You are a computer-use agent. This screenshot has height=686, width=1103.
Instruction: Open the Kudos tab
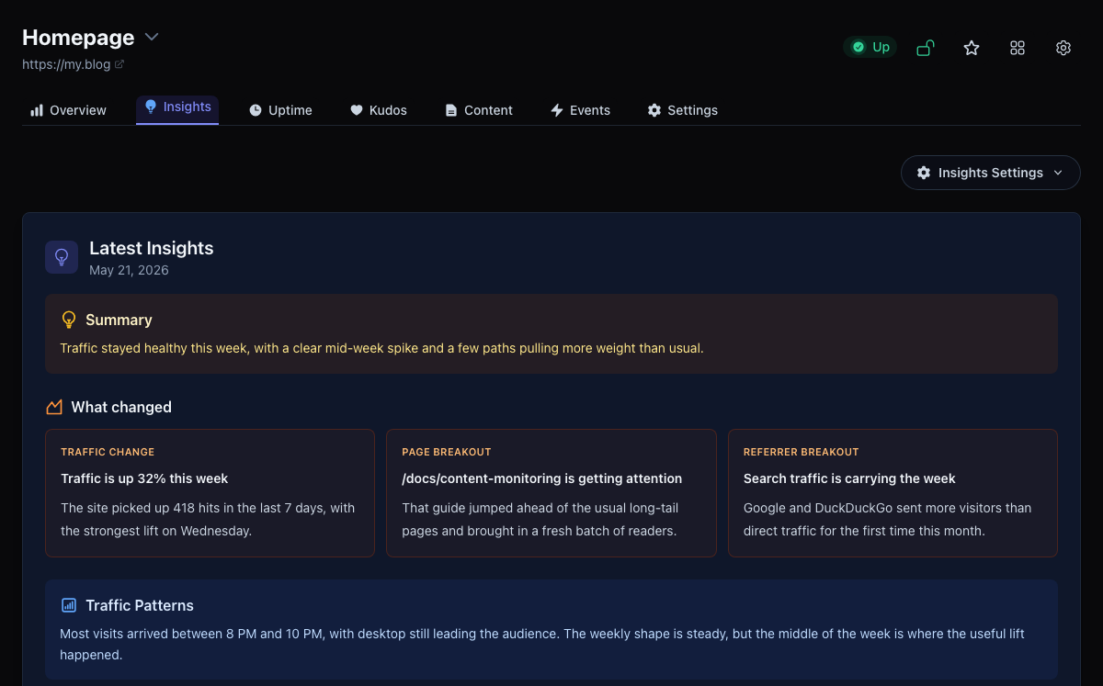379,110
